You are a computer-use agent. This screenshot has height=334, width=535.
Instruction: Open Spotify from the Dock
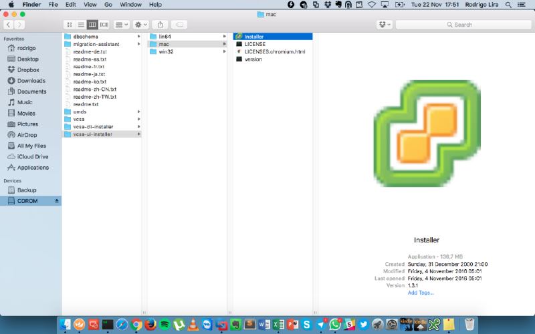tap(164, 324)
